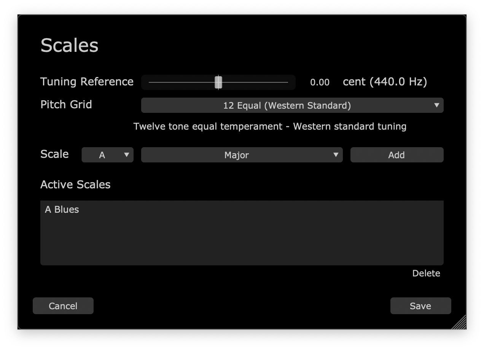
Task: Click the cent (440.0 Hz) readout
Action: click(385, 82)
